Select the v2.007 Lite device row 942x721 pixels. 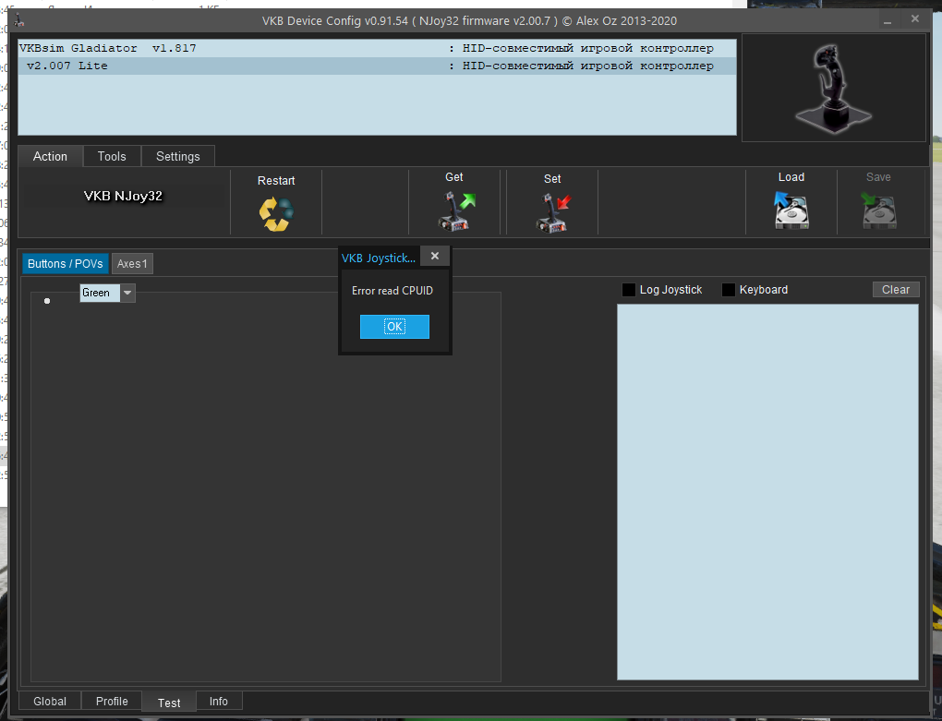378,66
